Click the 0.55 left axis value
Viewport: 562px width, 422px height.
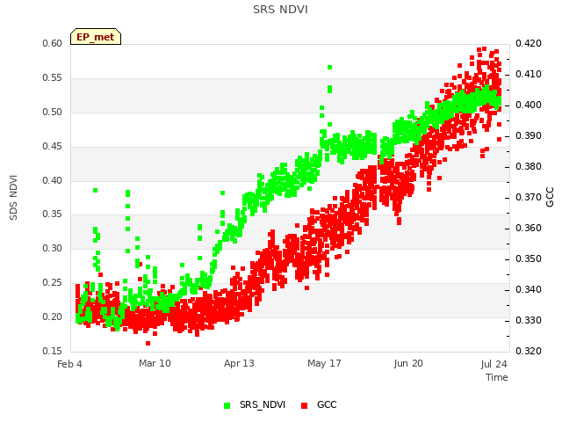coord(53,78)
